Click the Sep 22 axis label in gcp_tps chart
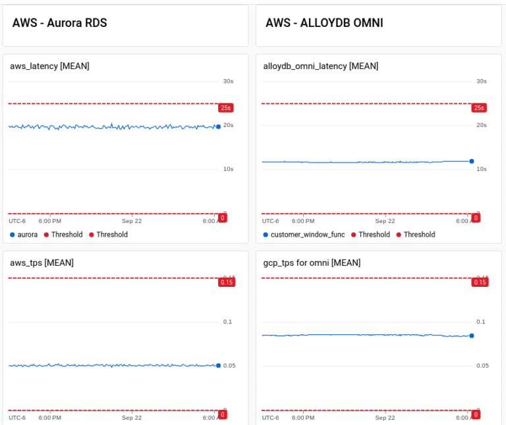The image size is (506, 425). (x=385, y=418)
